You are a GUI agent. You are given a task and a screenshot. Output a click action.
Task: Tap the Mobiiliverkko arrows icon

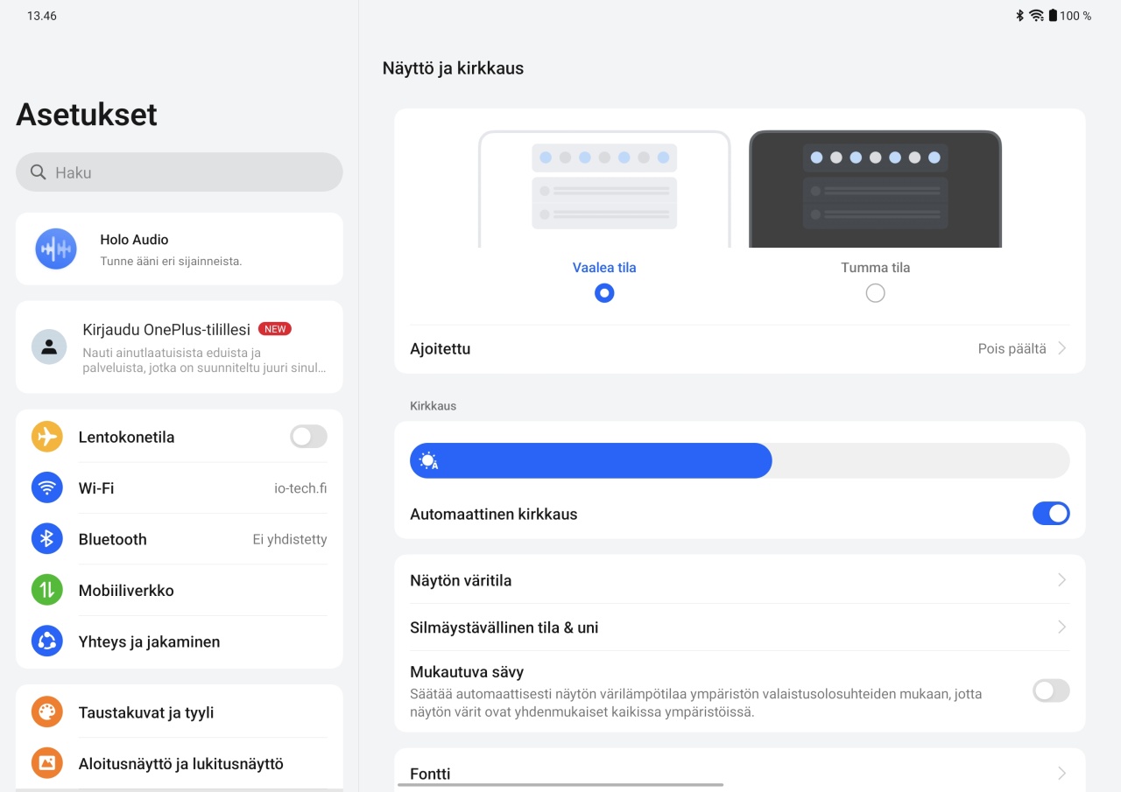coord(47,590)
